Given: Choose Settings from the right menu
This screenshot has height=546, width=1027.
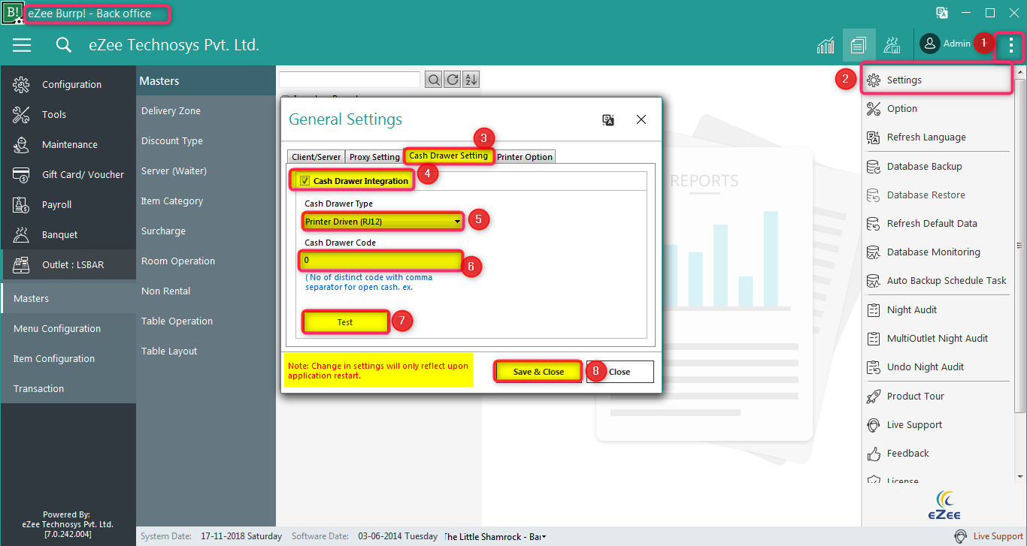Looking at the screenshot, I should coord(937,80).
